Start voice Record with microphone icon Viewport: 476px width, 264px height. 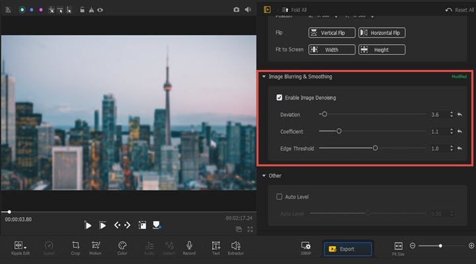[x=189, y=246]
